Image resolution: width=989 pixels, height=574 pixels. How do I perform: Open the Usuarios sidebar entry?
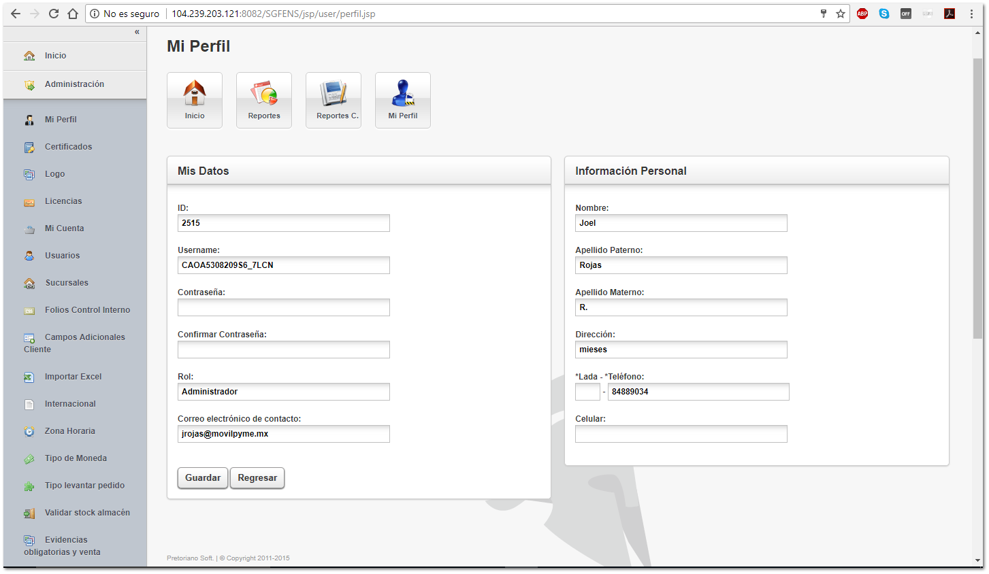[62, 256]
